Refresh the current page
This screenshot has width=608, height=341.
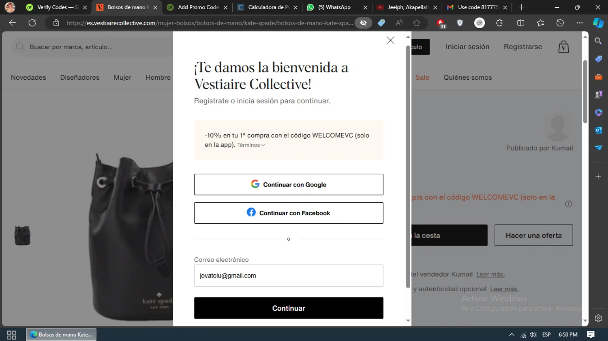32,23
